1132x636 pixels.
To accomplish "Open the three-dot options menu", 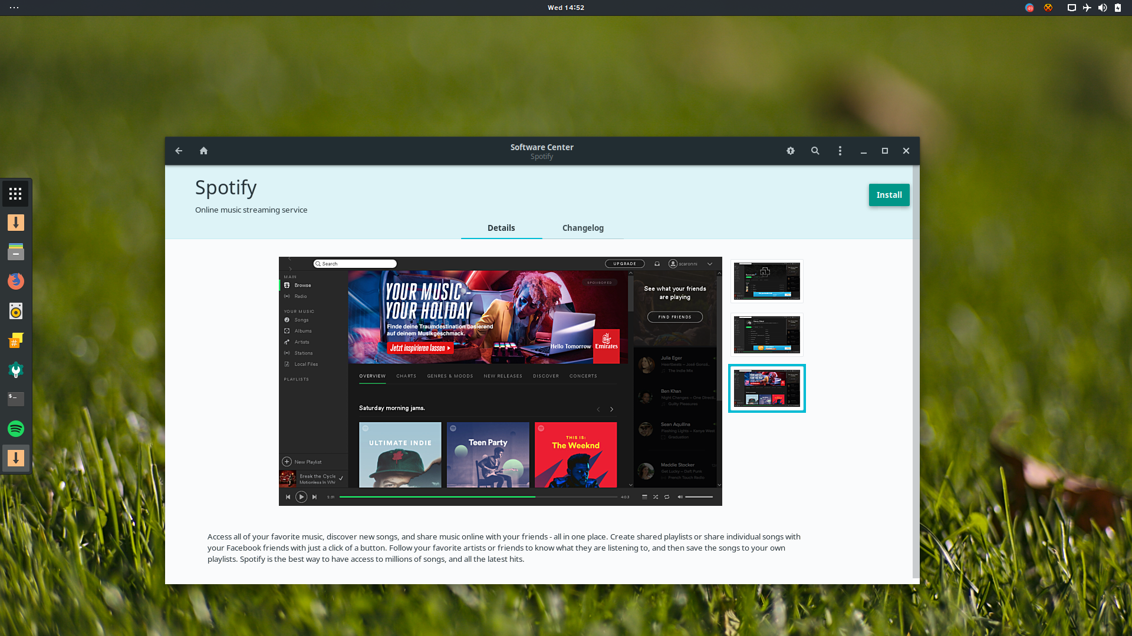I will (x=840, y=151).
